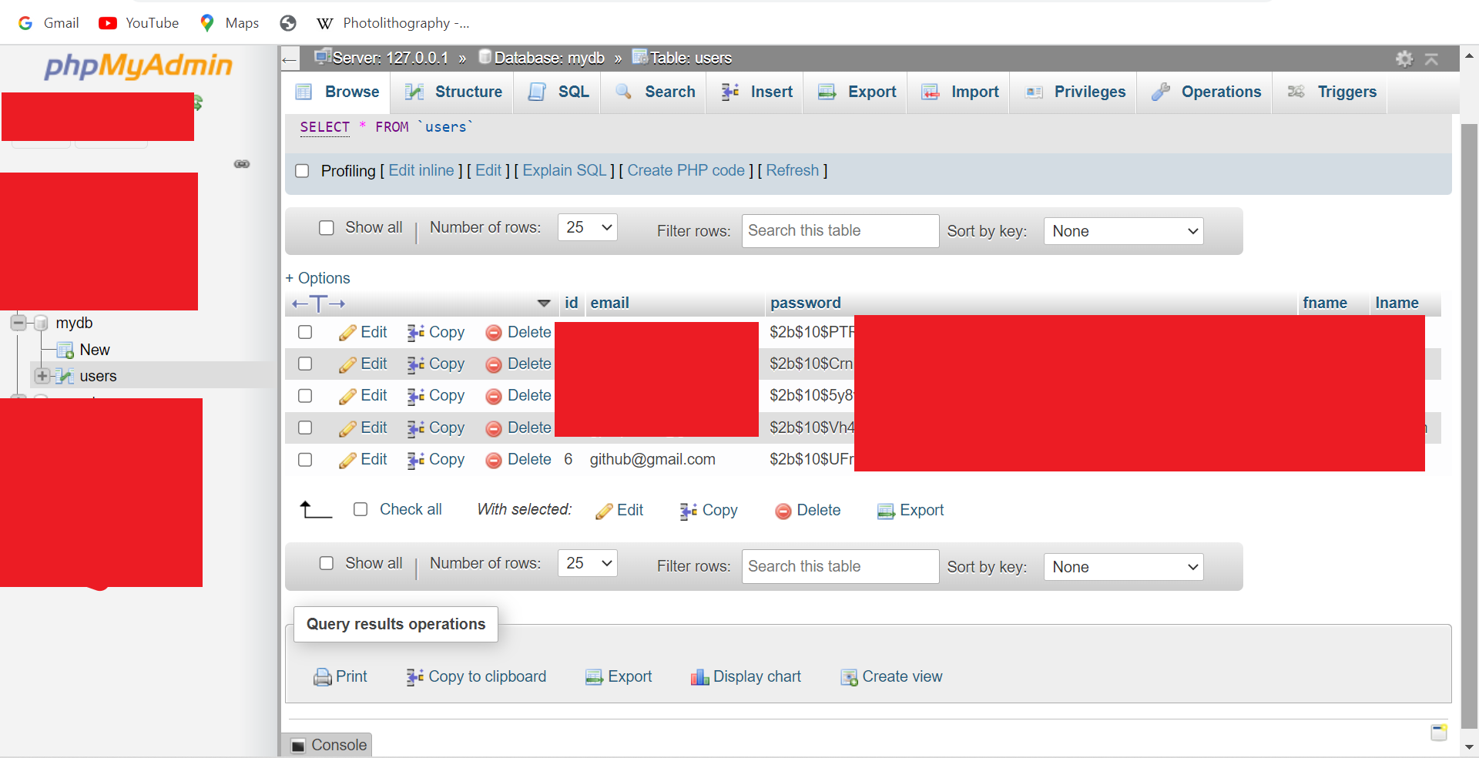1479x758 pixels.
Task: Click the Create view icon
Action: pos(849,677)
